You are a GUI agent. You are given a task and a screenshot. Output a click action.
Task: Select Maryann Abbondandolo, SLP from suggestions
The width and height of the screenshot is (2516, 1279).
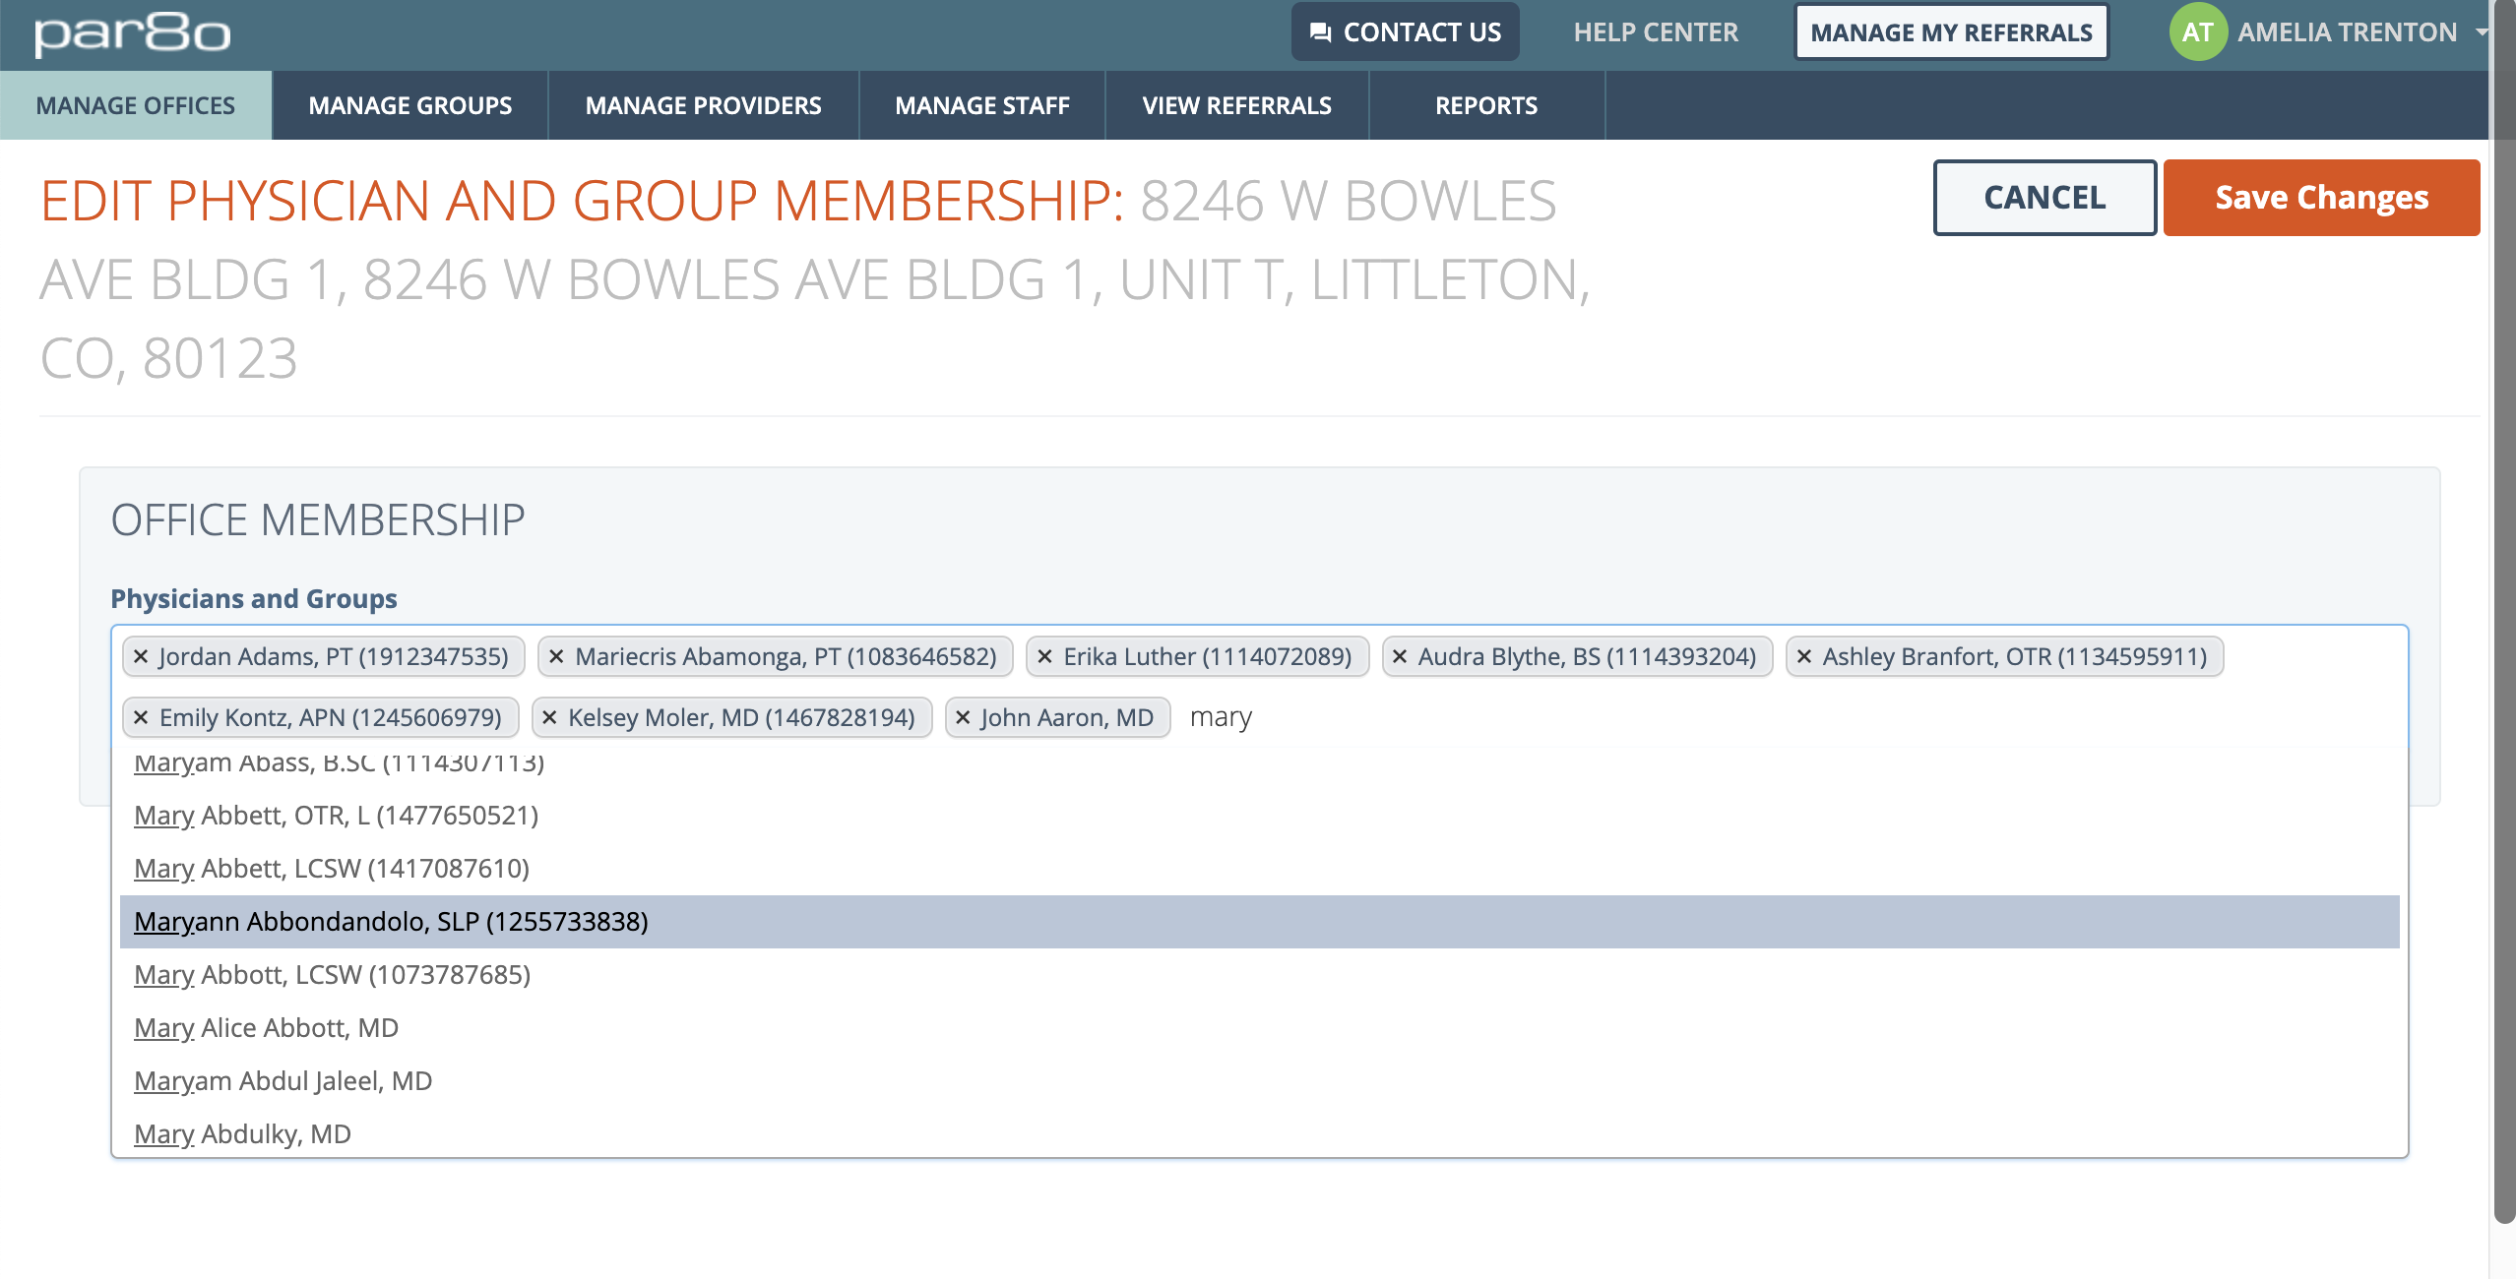click(x=391, y=922)
